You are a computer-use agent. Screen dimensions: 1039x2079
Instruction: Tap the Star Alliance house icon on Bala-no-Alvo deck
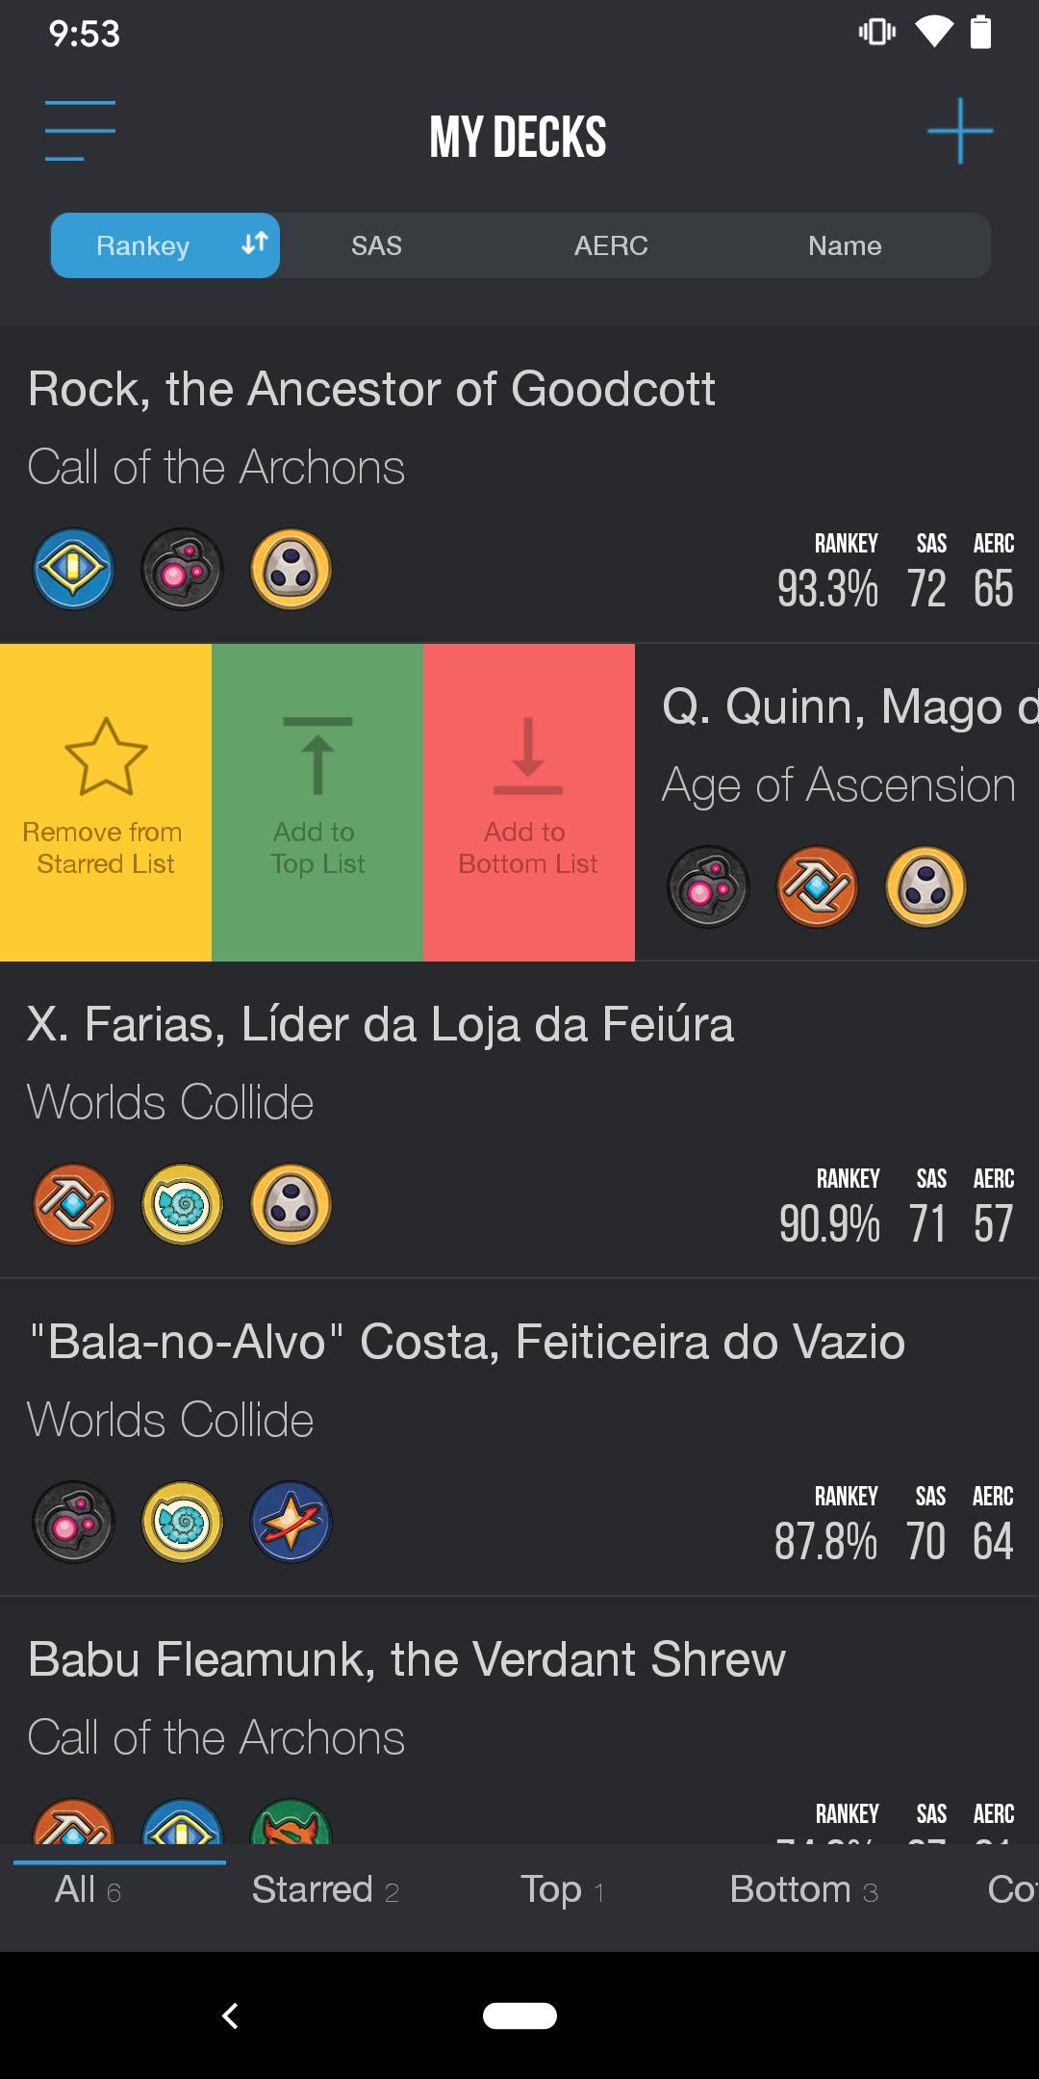coord(291,1522)
